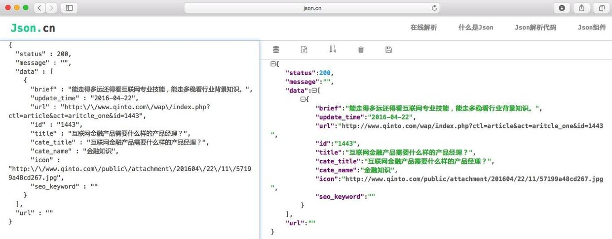This screenshot has height=239, width=612.
Task: Collapse the "data" array node
Action: [314, 90]
